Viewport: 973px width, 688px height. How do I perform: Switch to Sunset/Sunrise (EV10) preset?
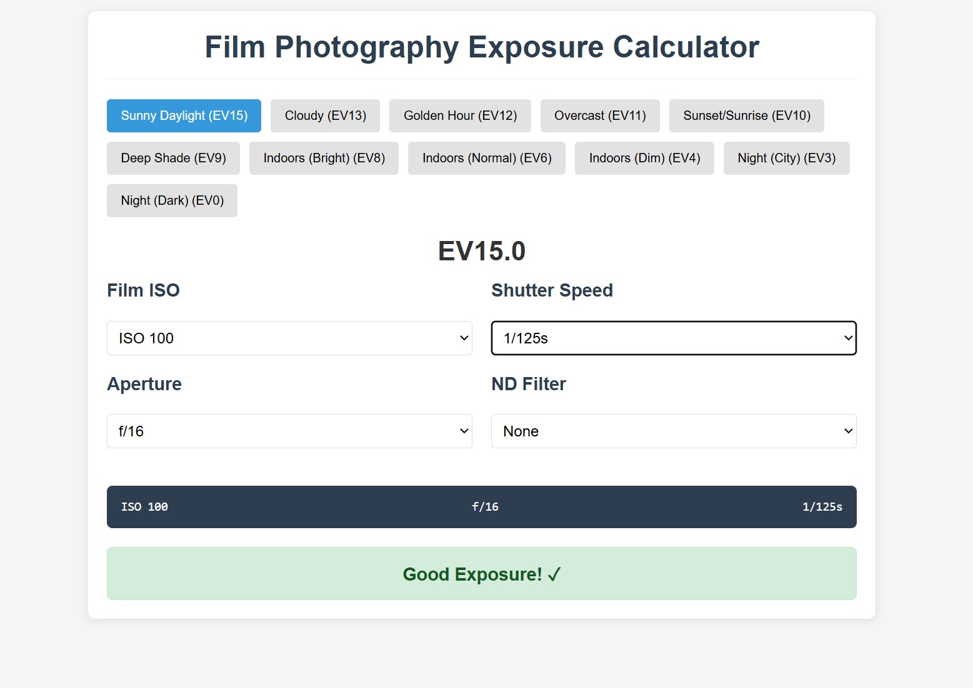tap(746, 115)
